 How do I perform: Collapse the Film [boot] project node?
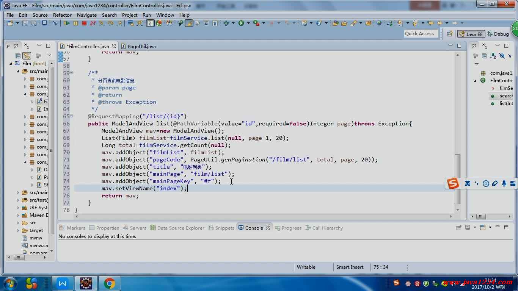pyautogui.click(x=11, y=64)
